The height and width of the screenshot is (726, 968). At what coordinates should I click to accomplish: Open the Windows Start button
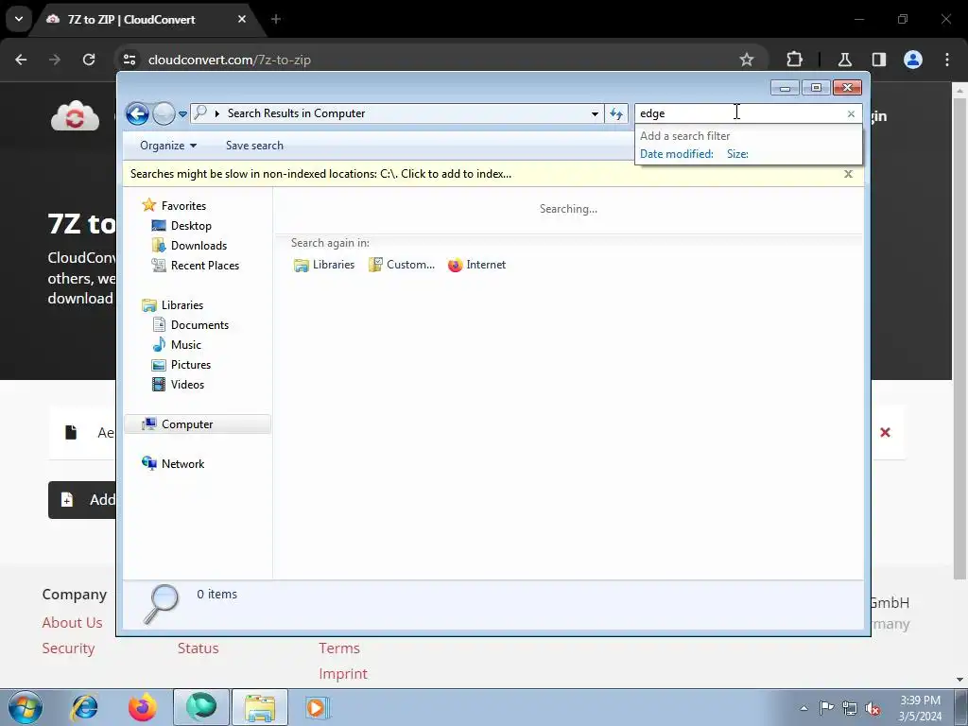point(26,707)
